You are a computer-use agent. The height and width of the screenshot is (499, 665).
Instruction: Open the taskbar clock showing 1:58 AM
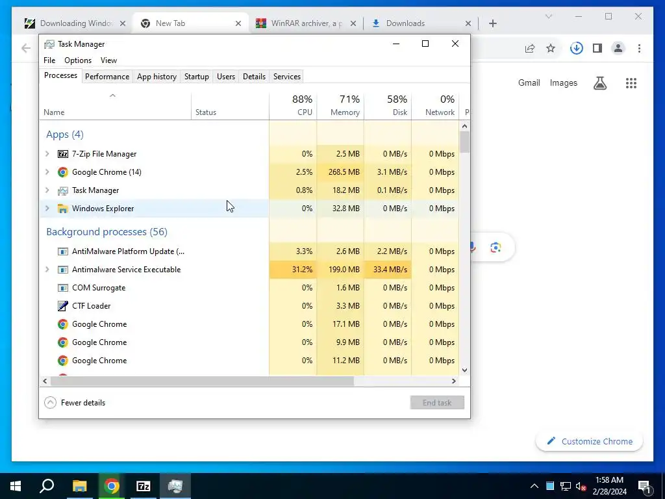tap(609, 486)
